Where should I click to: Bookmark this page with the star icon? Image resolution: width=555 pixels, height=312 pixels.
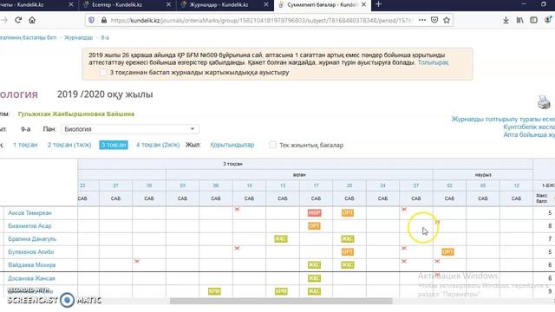click(x=447, y=20)
